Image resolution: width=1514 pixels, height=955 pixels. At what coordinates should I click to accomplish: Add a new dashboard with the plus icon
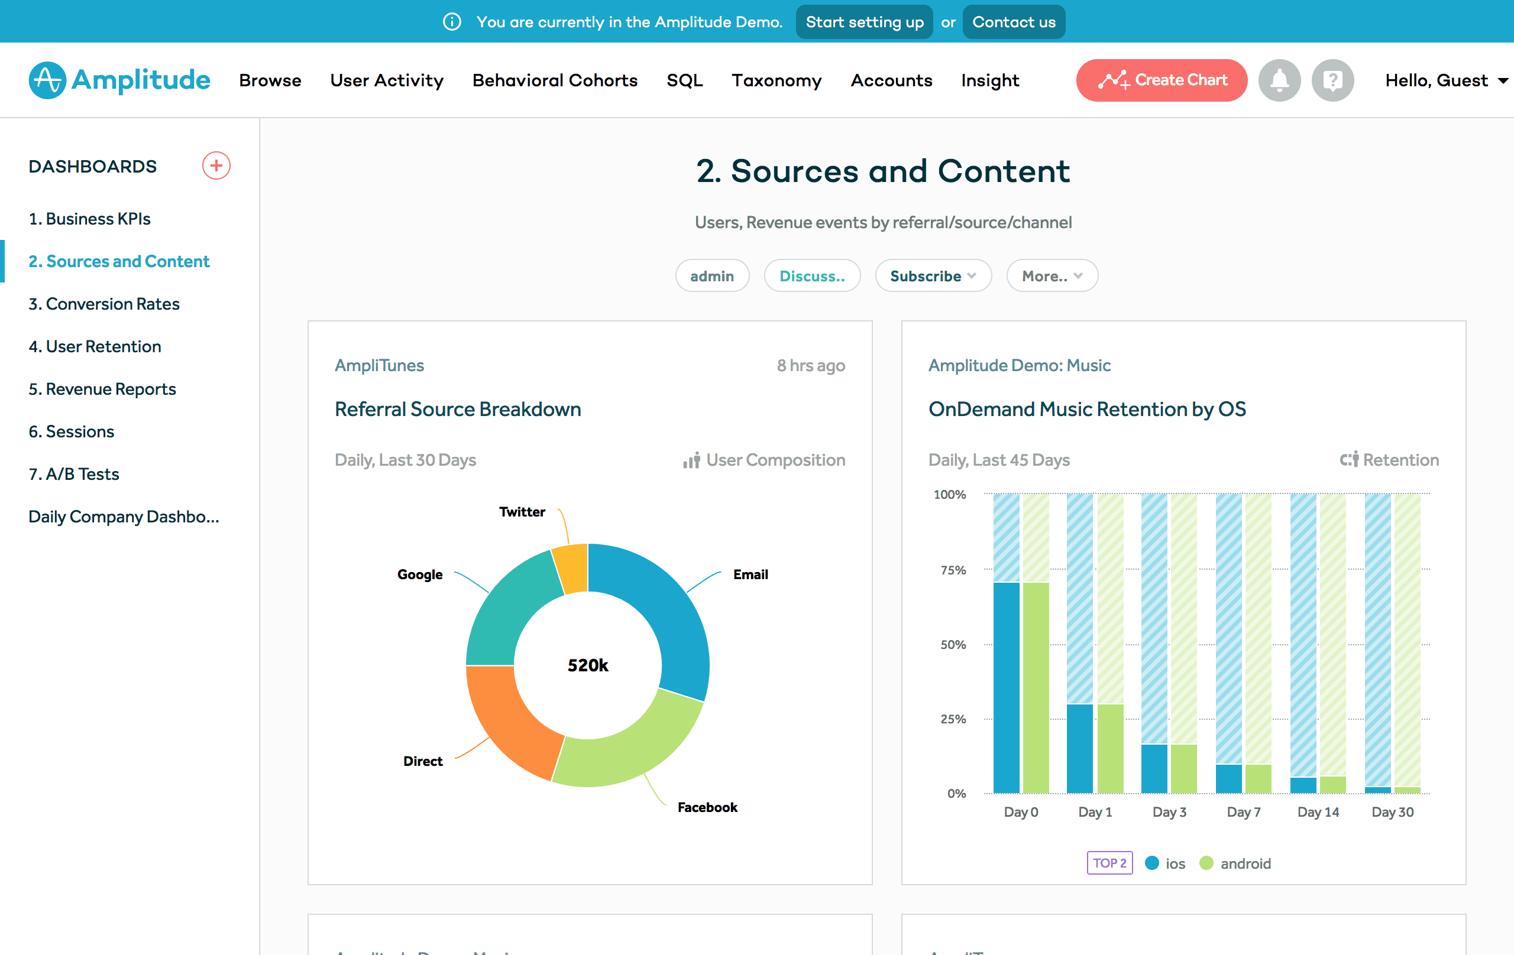point(216,166)
